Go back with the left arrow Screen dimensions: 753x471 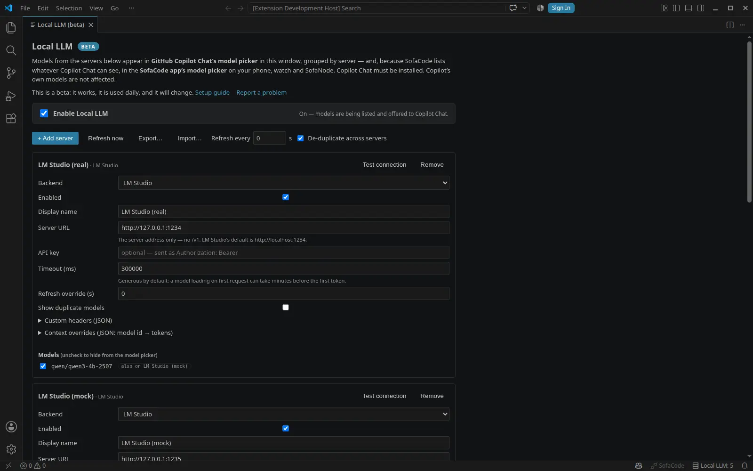228,8
